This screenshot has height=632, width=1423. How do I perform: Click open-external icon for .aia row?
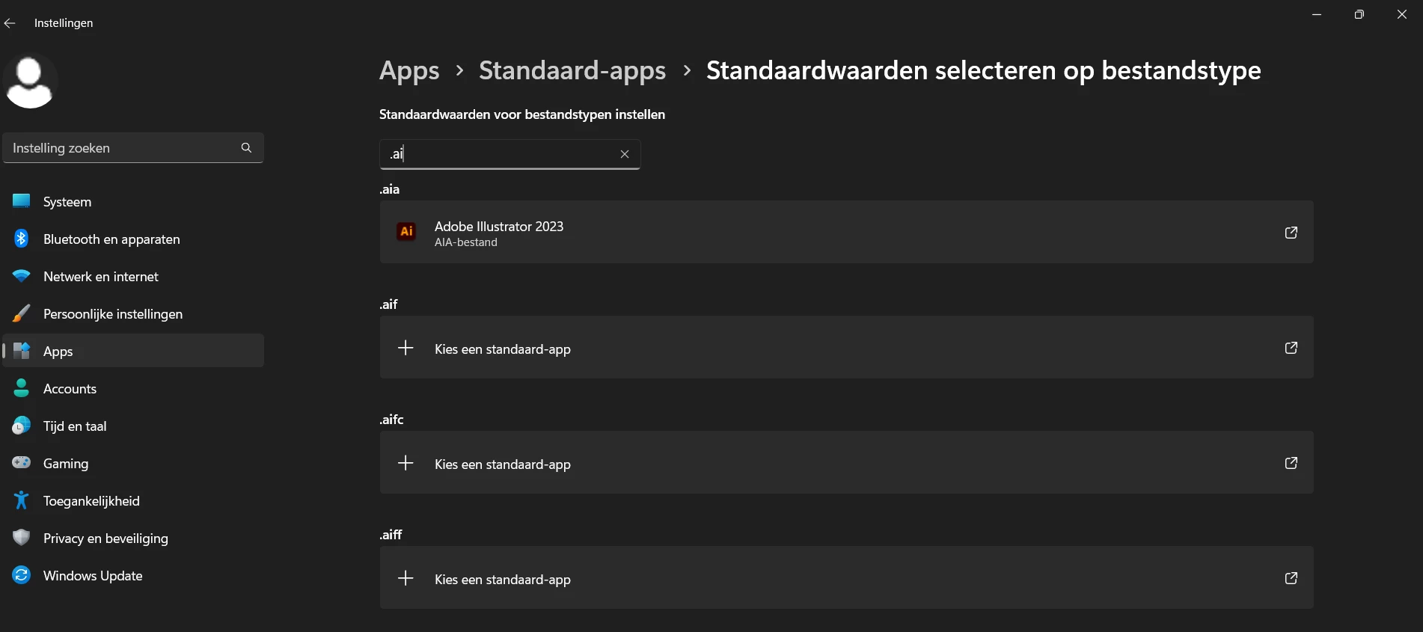[1291, 233]
